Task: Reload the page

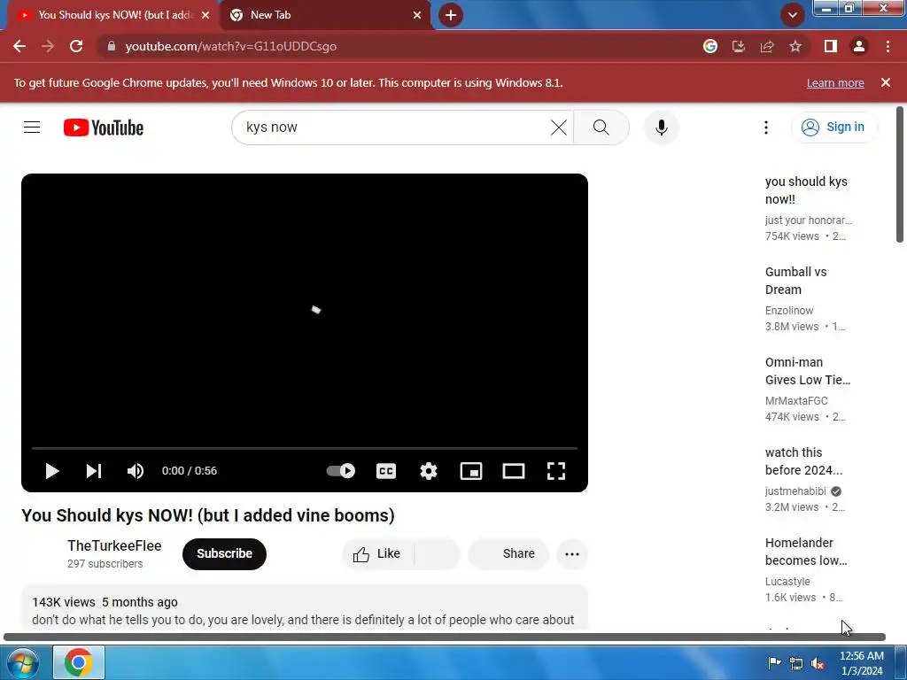Action: [x=76, y=46]
